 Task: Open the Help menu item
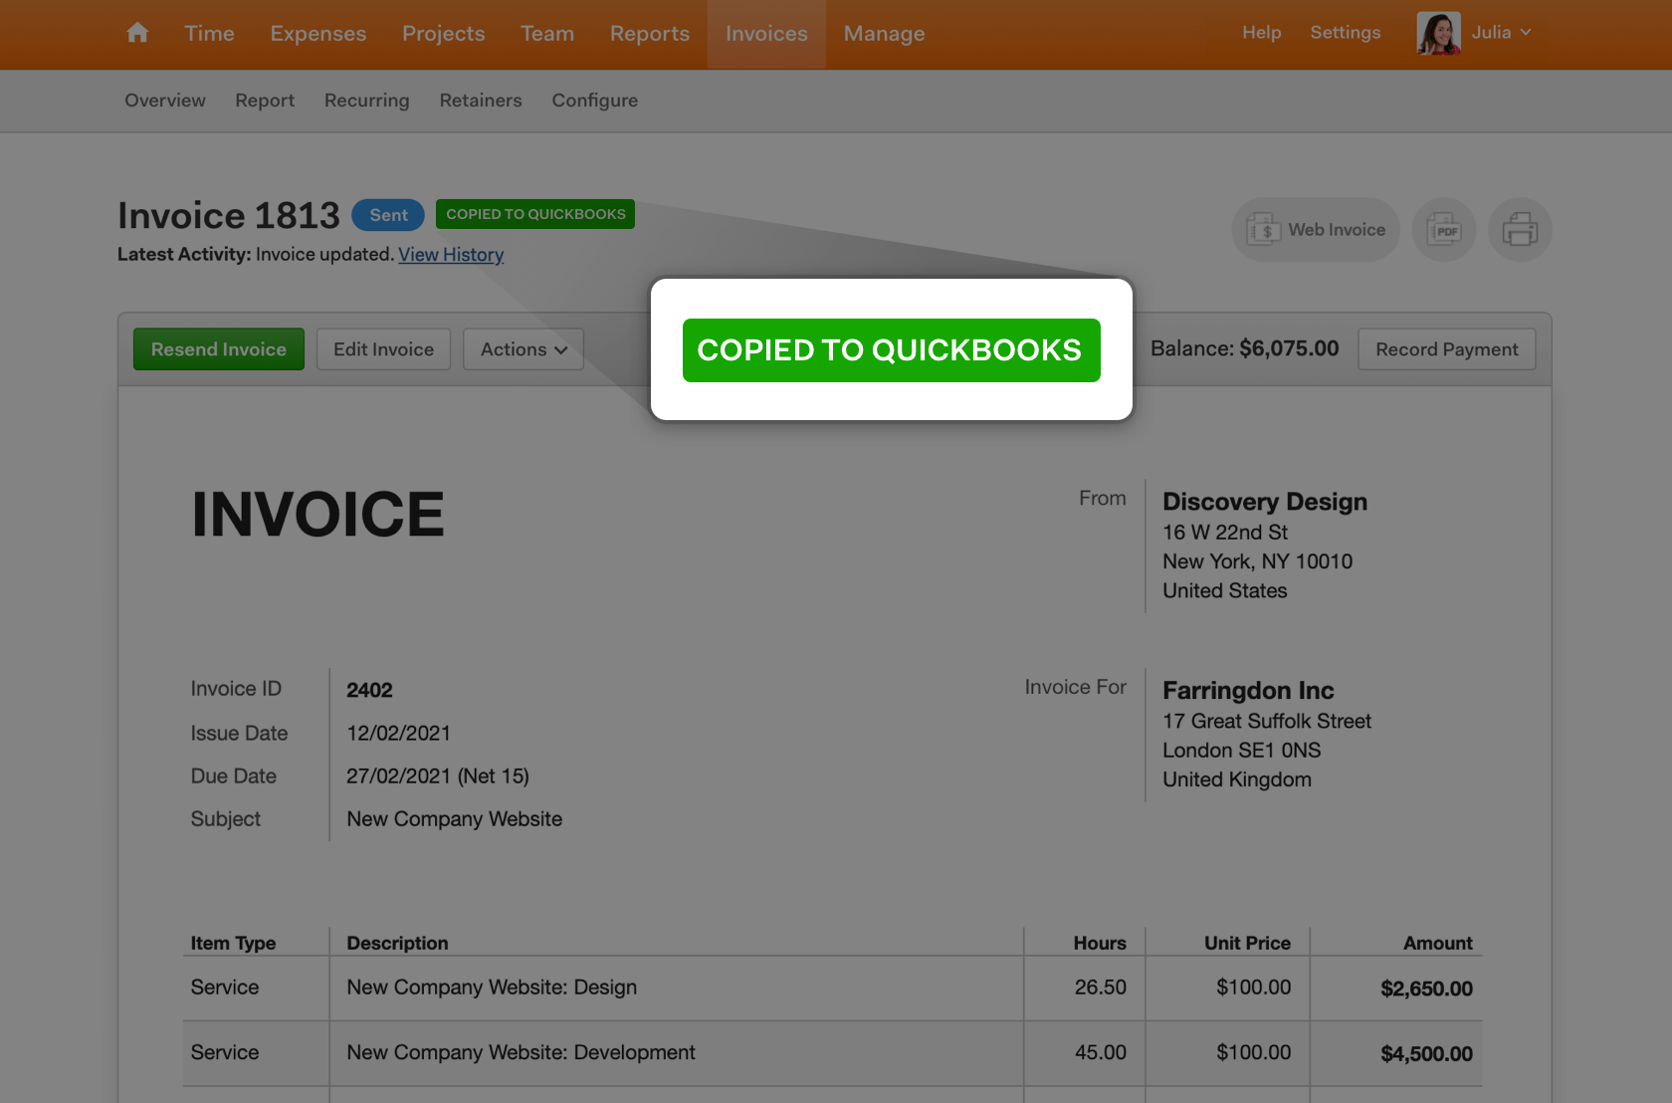click(x=1261, y=32)
